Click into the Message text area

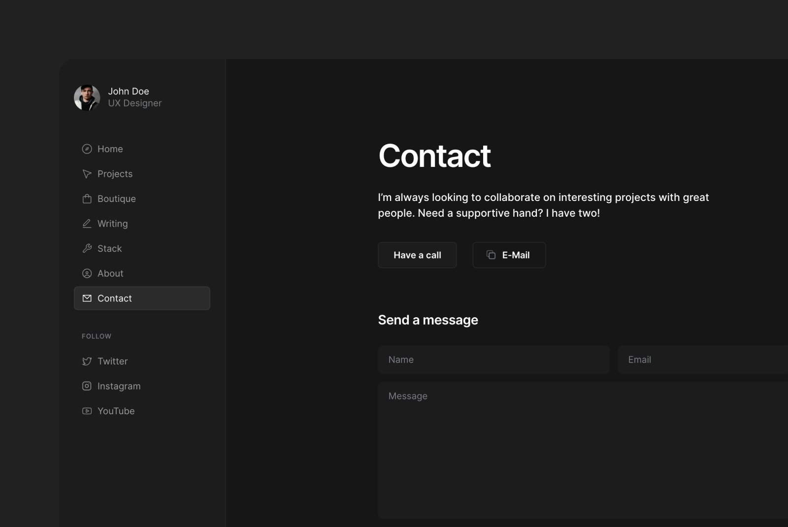coord(583,450)
